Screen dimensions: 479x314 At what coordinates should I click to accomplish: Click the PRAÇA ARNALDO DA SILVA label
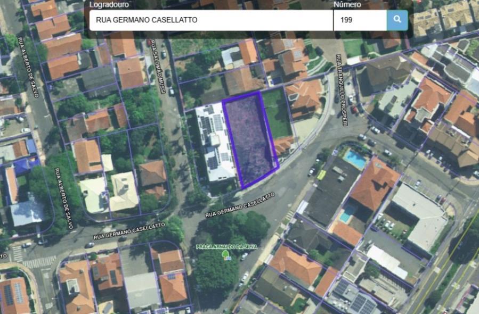click(226, 246)
